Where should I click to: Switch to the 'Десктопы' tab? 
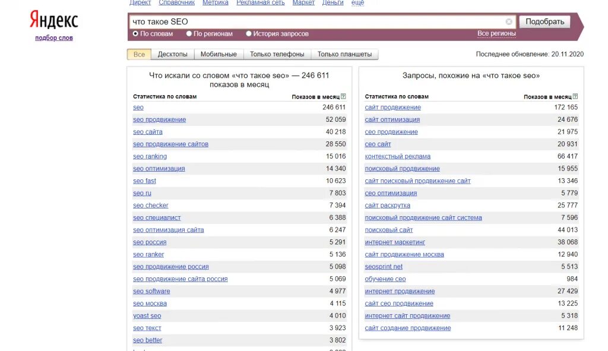[173, 54]
